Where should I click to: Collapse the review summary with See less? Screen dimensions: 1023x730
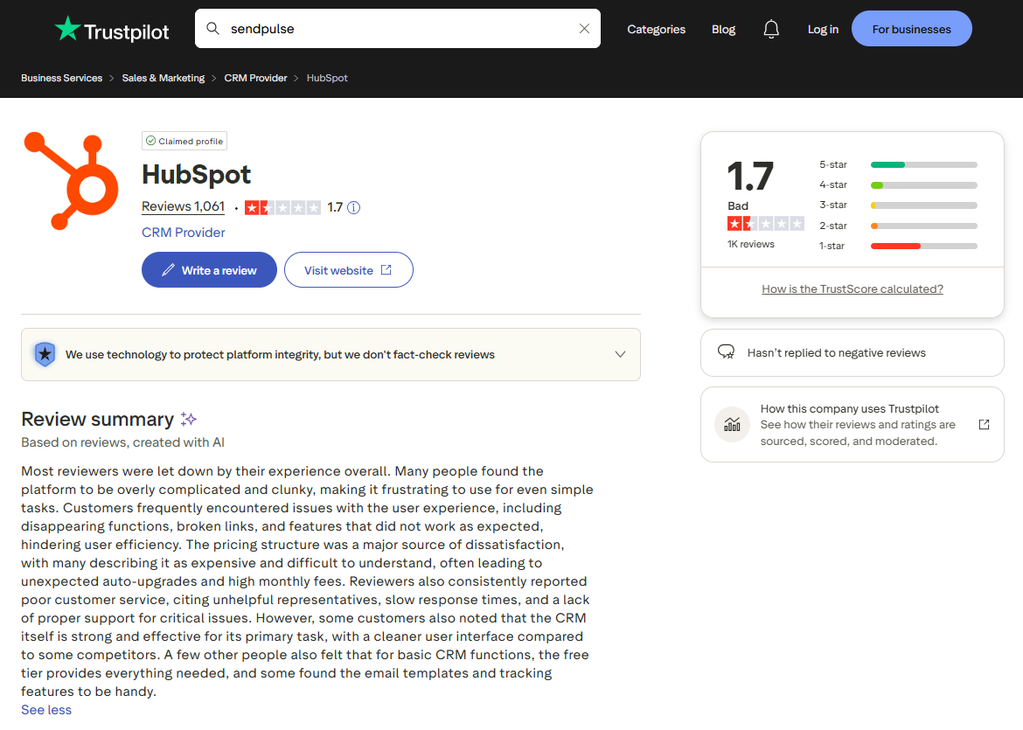click(x=45, y=709)
